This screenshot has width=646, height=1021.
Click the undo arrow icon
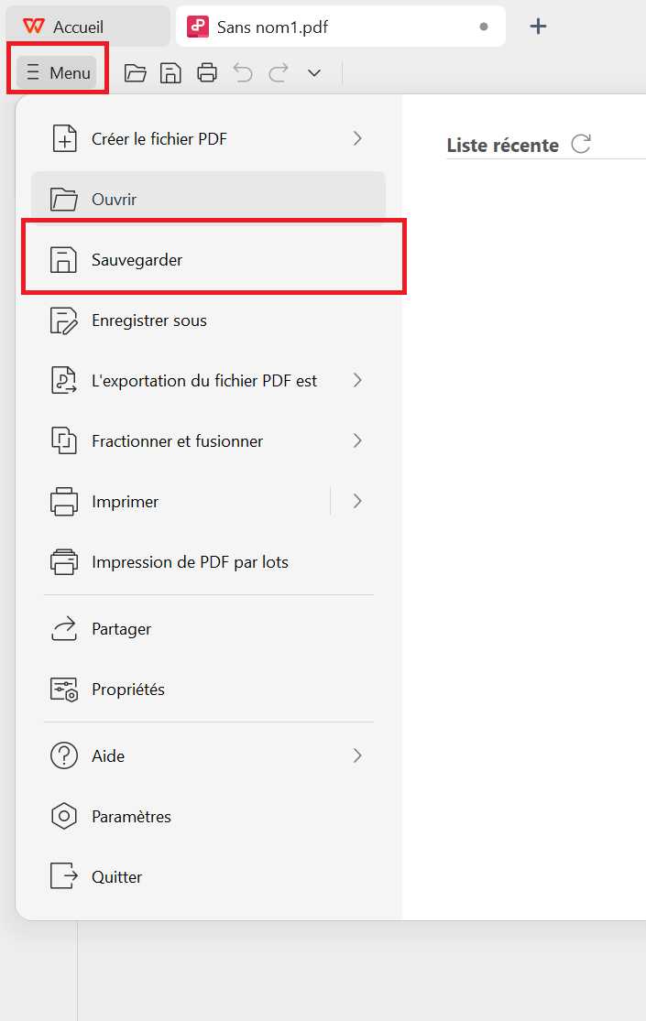(x=243, y=73)
